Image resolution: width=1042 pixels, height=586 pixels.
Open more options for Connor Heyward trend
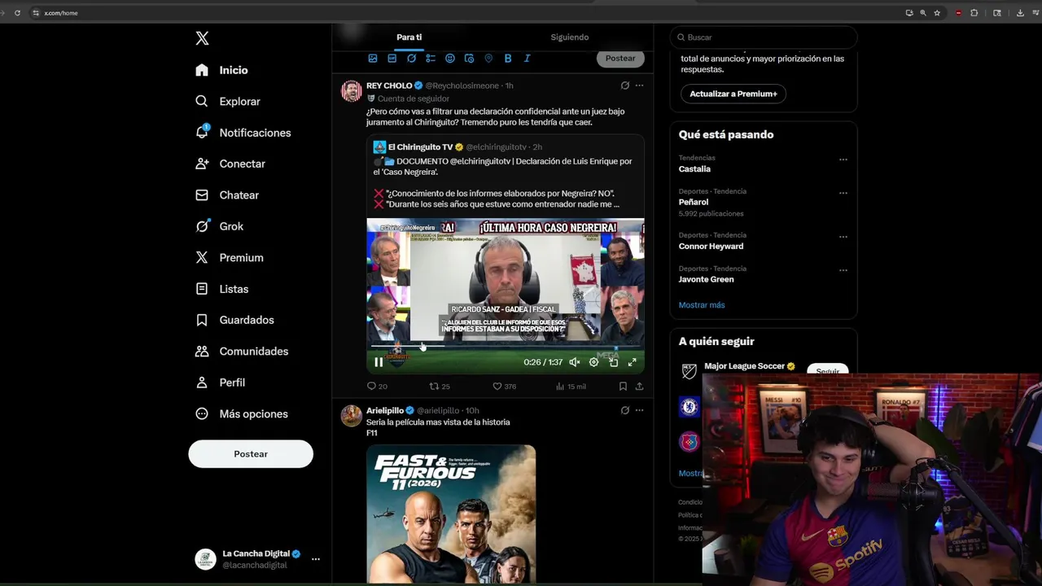(x=843, y=237)
